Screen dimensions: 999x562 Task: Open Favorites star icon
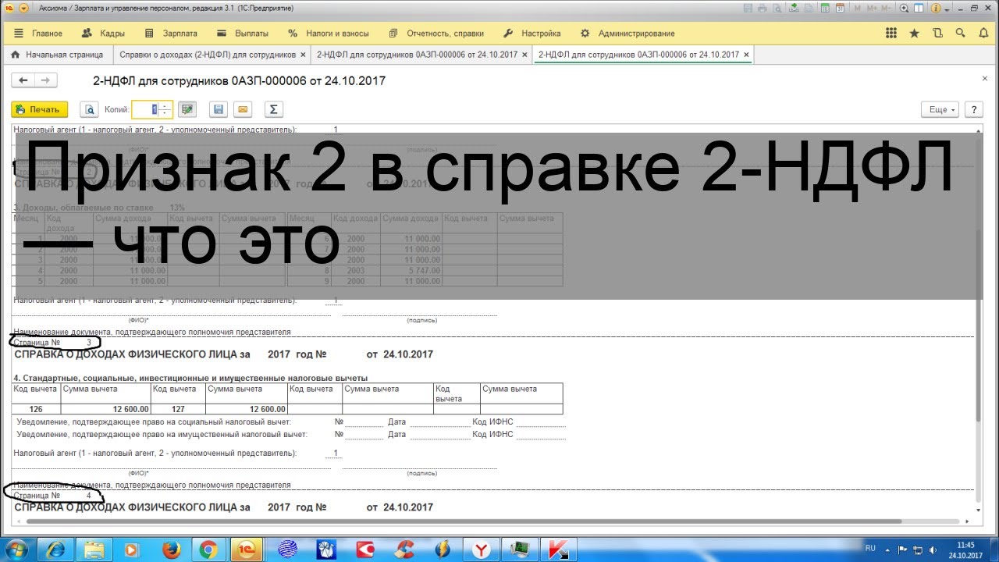(x=915, y=34)
